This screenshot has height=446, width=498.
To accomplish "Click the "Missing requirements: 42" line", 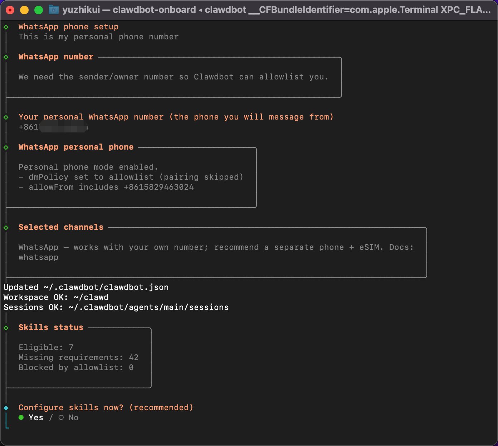I will [x=78, y=358].
